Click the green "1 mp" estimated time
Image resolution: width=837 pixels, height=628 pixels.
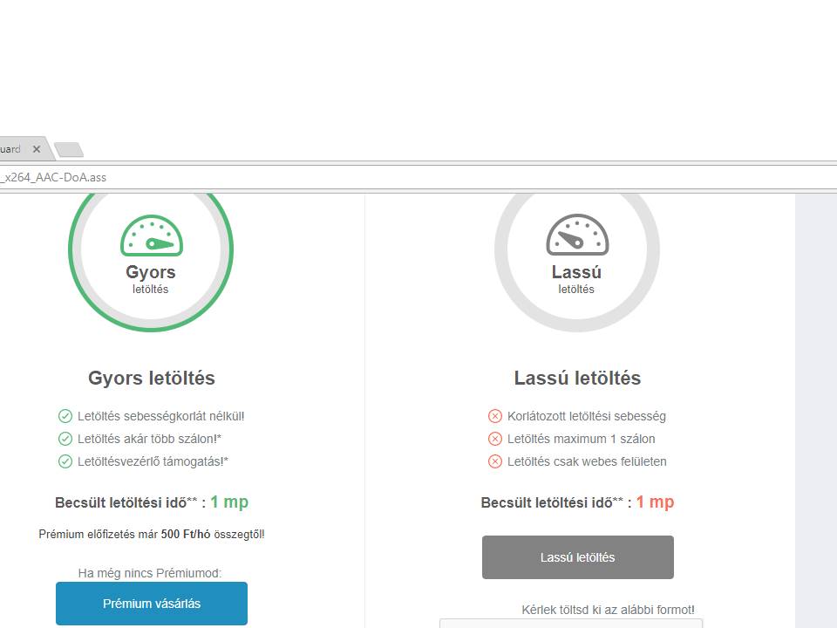tap(229, 502)
